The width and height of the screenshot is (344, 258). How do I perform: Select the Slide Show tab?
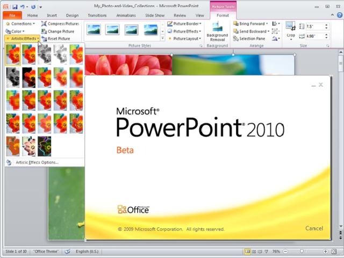155,16
